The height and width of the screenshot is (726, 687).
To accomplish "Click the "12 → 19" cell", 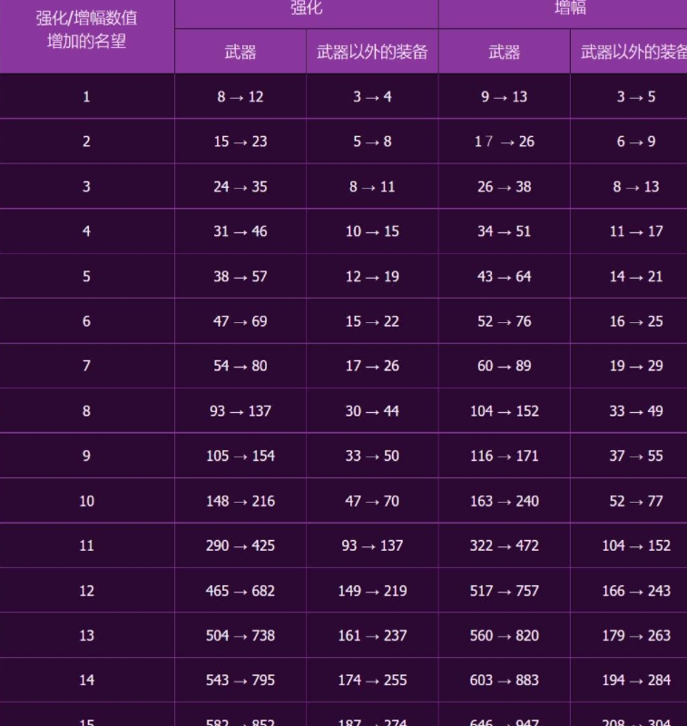I will point(372,276).
